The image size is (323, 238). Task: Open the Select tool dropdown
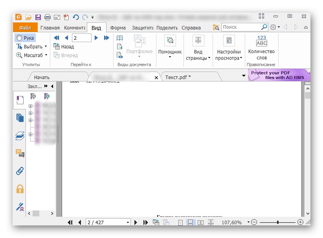(46, 46)
